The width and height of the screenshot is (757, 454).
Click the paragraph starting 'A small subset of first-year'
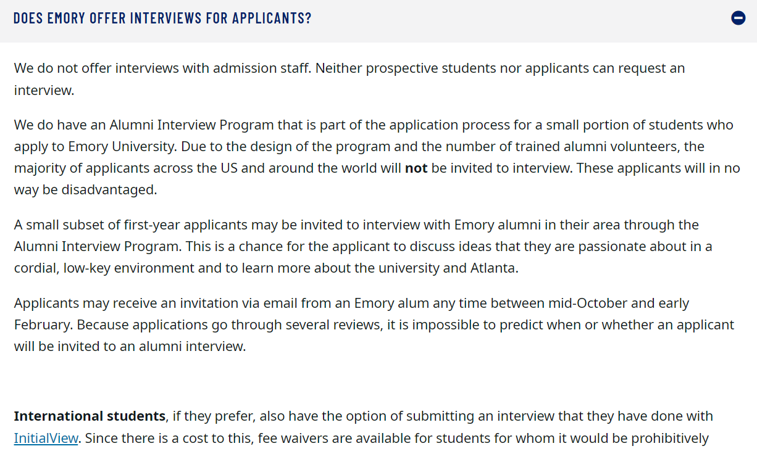click(x=363, y=247)
